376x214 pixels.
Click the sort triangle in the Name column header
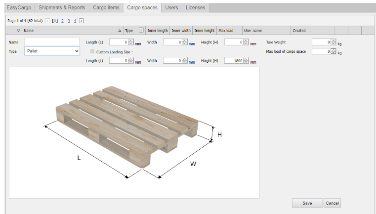coord(120,31)
